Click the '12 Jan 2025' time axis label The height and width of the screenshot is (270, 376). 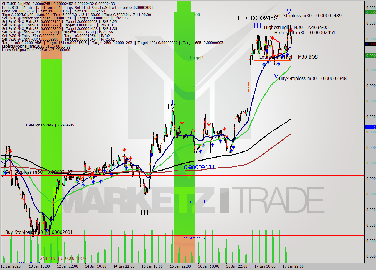(x=11, y=266)
